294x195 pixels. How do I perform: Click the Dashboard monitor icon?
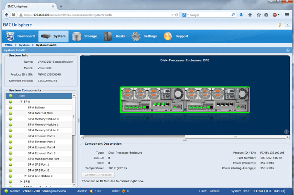(x=10, y=36)
